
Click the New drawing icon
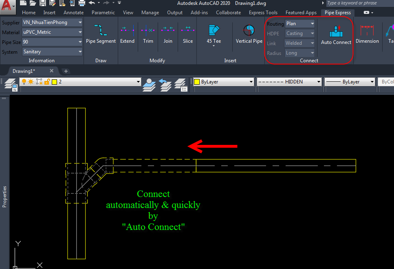[x=23, y=3]
